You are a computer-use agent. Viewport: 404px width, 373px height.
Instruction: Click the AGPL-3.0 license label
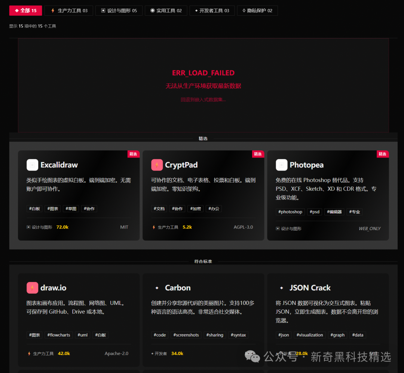[243, 227]
